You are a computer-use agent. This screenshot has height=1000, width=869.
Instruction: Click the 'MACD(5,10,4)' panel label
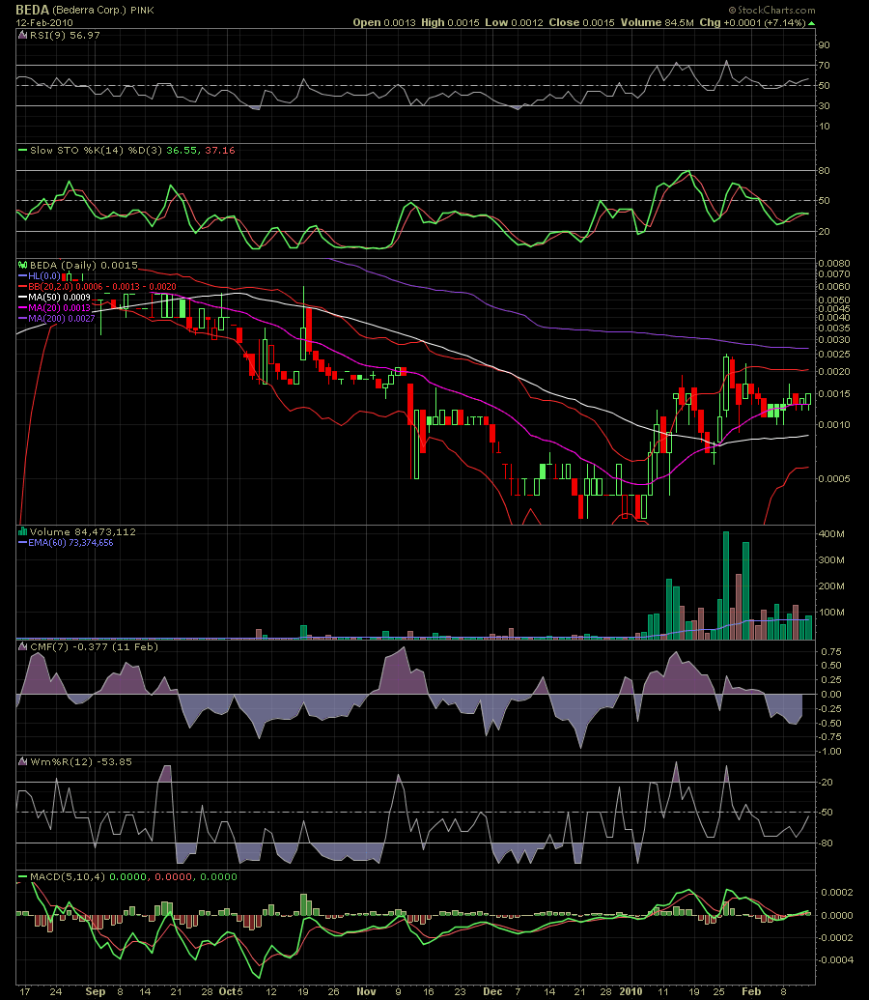click(x=67, y=877)
